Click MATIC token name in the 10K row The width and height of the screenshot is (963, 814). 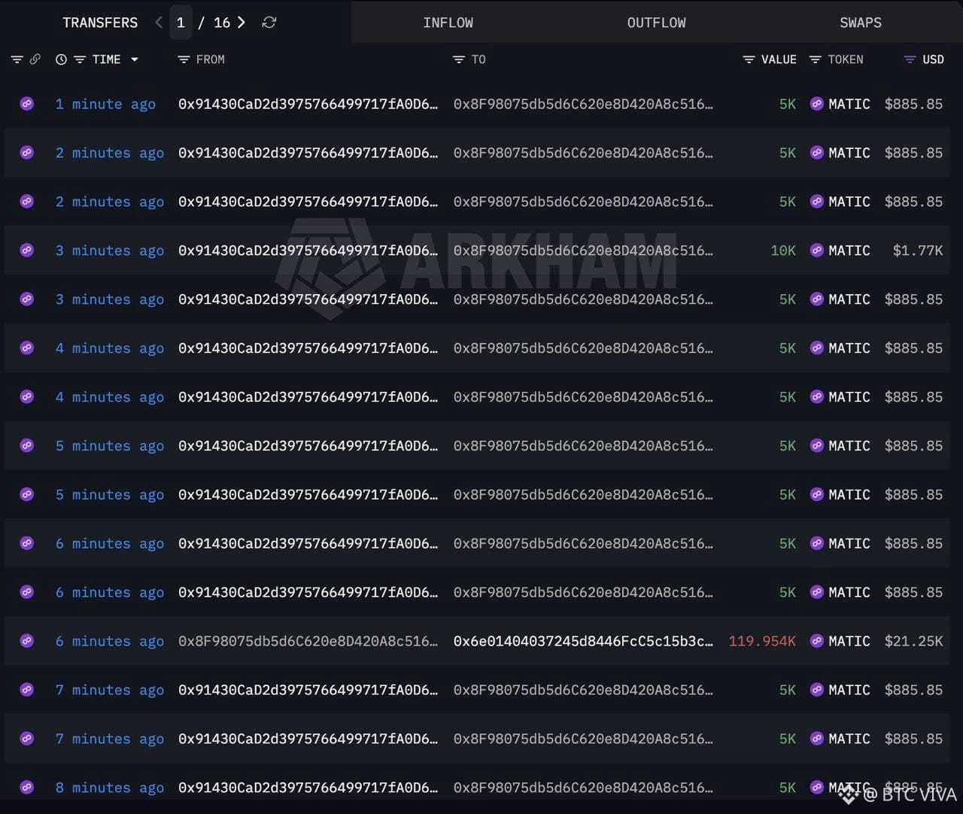click(849, 251)
